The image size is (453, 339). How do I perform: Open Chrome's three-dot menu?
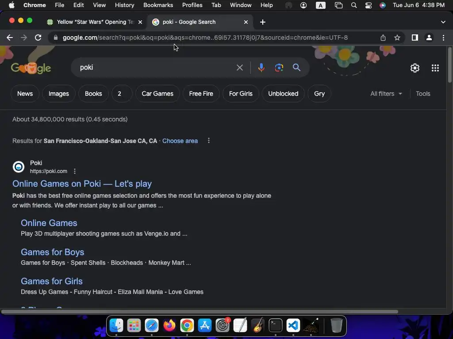[x=443, y=38]
